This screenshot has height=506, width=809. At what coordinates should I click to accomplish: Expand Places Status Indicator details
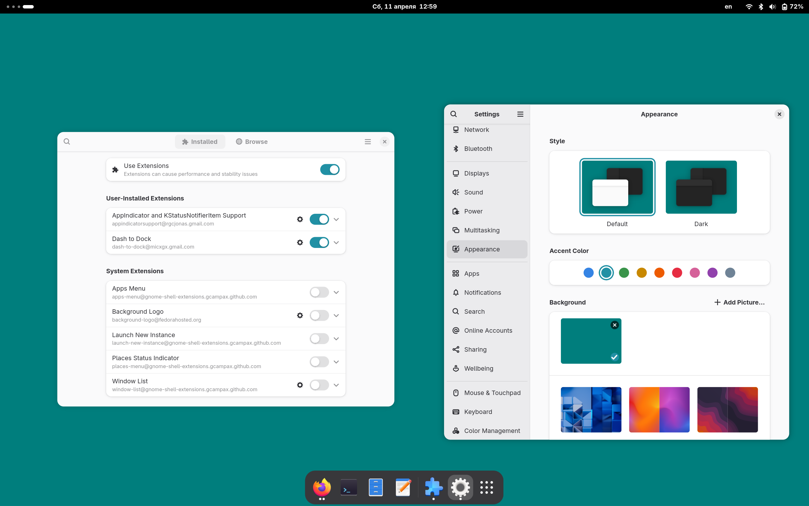336,362
